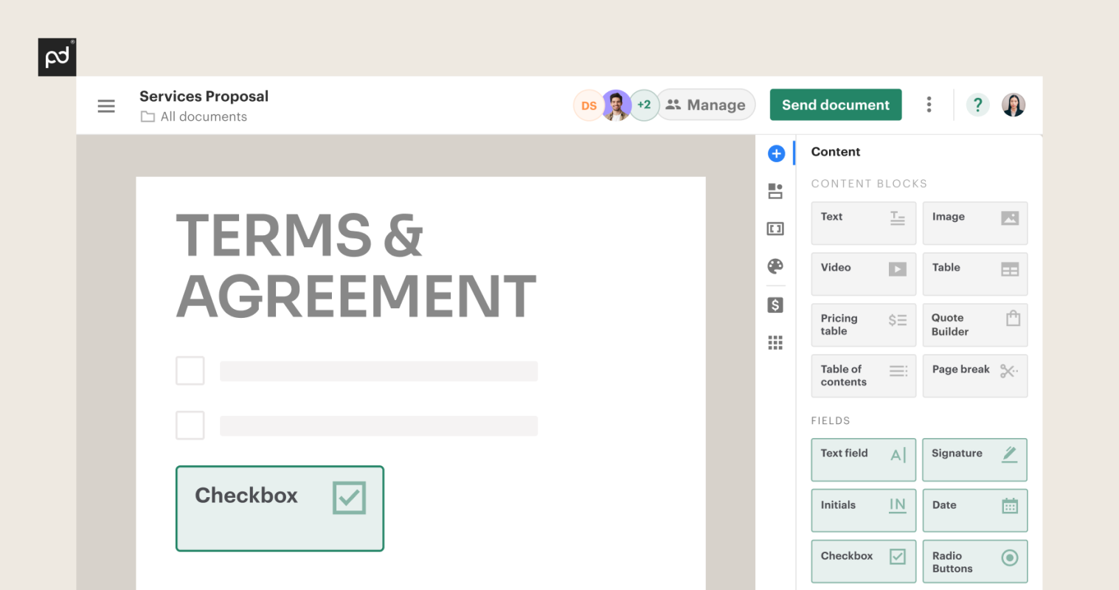
Task: Open the hamburger navigation menu
Action: pos(106,106)
